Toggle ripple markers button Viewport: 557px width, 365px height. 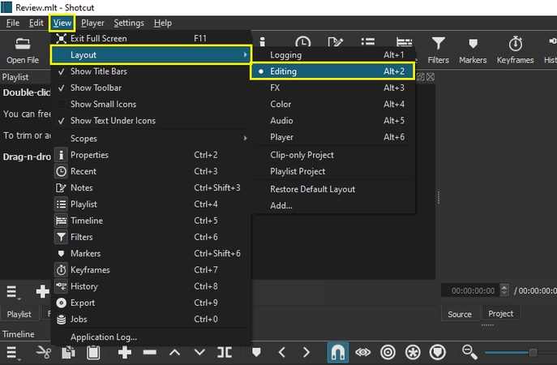tap(437, 353)
